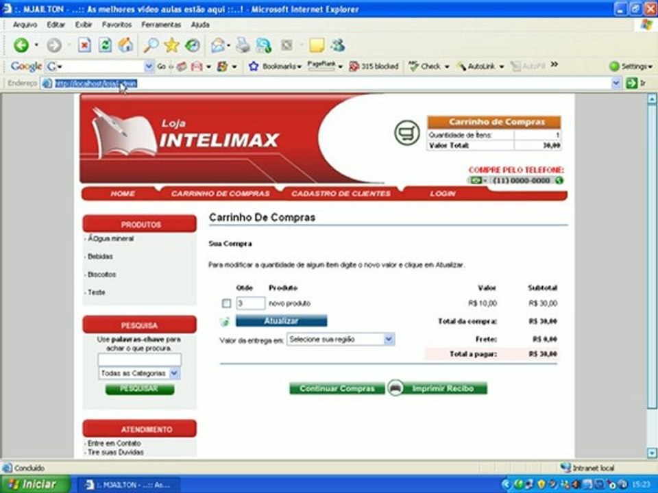Image resolution: width=658 pixels, height=493 pixels.
Task: Open the Biscoitos product category link
Action: pos(101,275)
